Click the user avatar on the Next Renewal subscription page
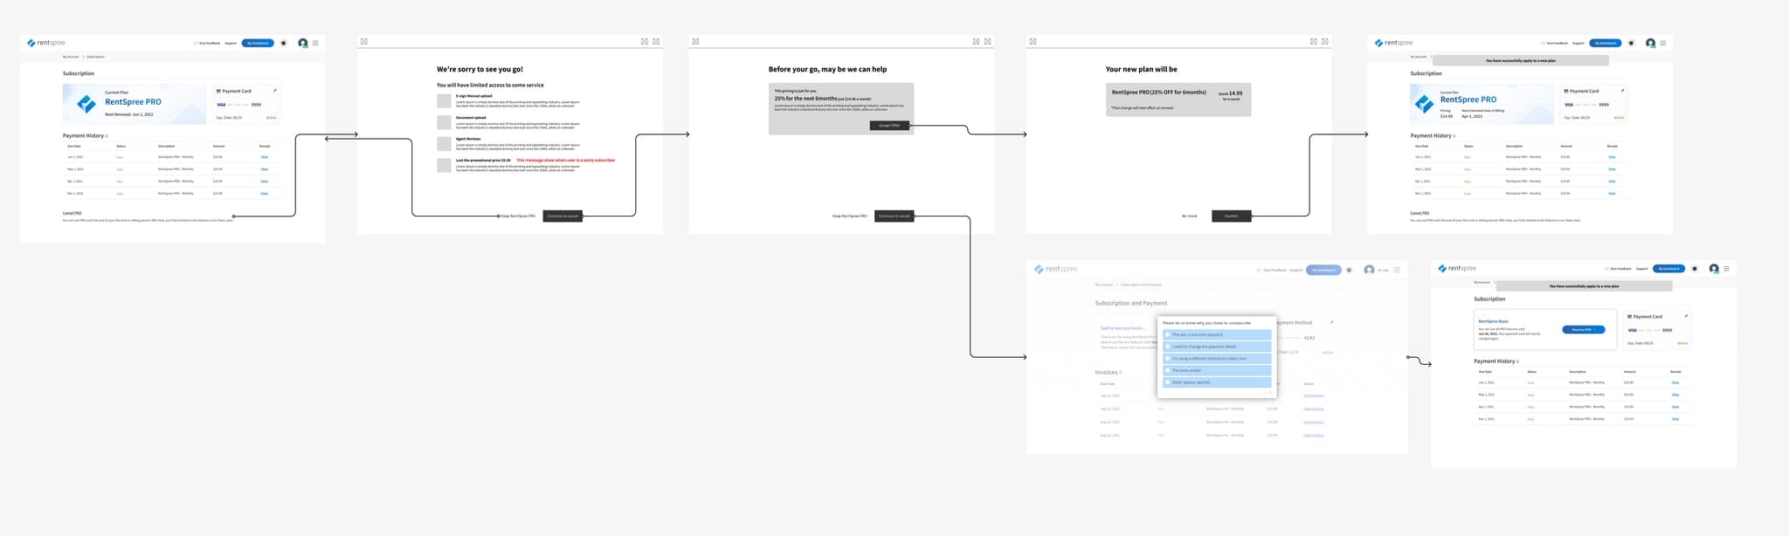The height and width of the screenshot is (536, 1789). pyautogui.click(x=302, y=43)
